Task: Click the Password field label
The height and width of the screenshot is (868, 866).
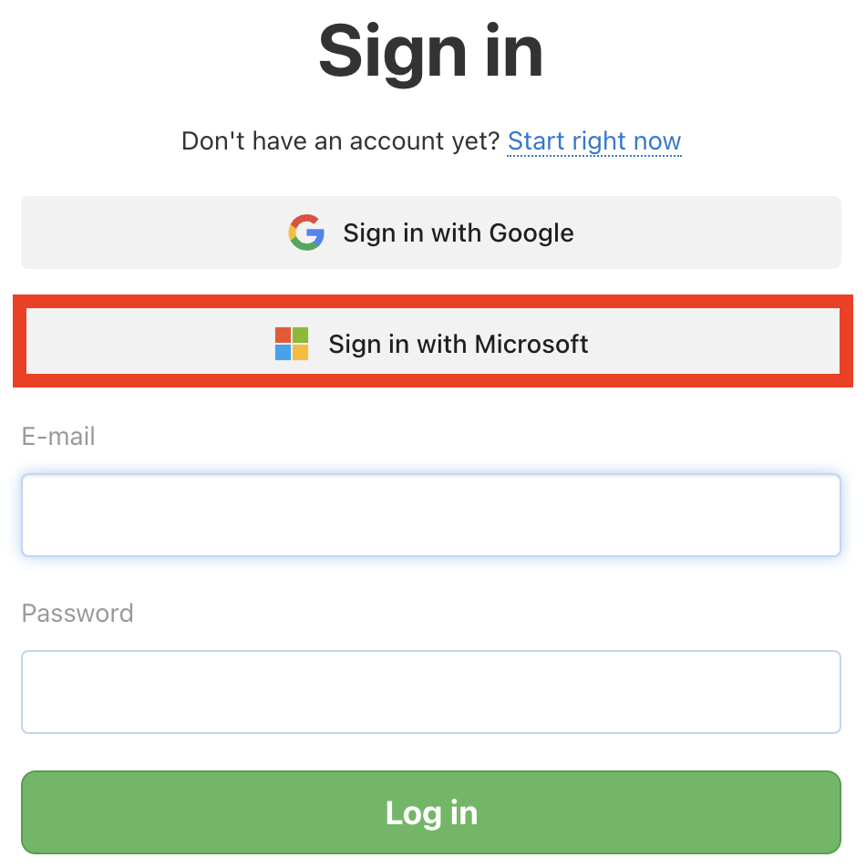Action: [77, 614]
